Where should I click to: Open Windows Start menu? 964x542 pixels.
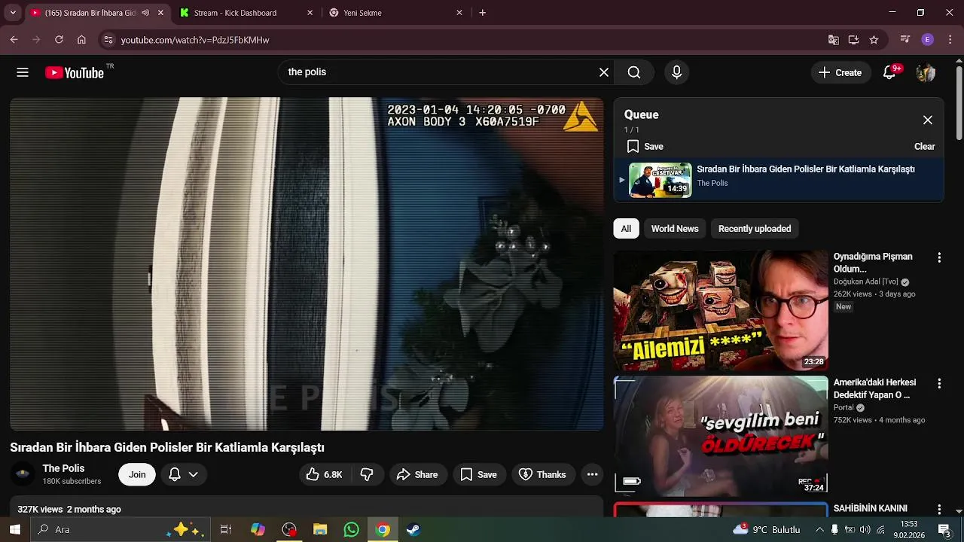point(14,529)
